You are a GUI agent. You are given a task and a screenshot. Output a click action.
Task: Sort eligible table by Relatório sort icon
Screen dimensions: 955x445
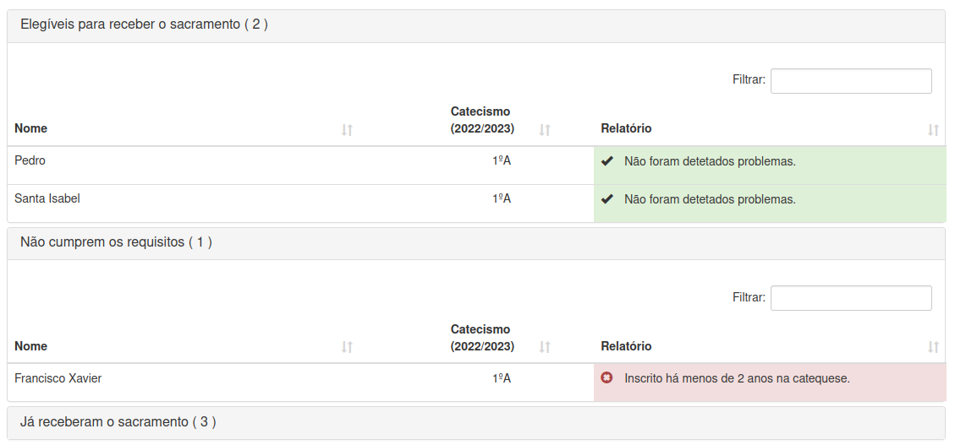933,130
